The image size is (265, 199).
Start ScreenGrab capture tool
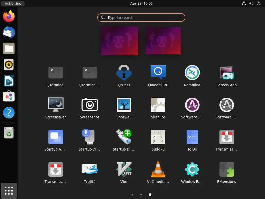click(226, 73)
